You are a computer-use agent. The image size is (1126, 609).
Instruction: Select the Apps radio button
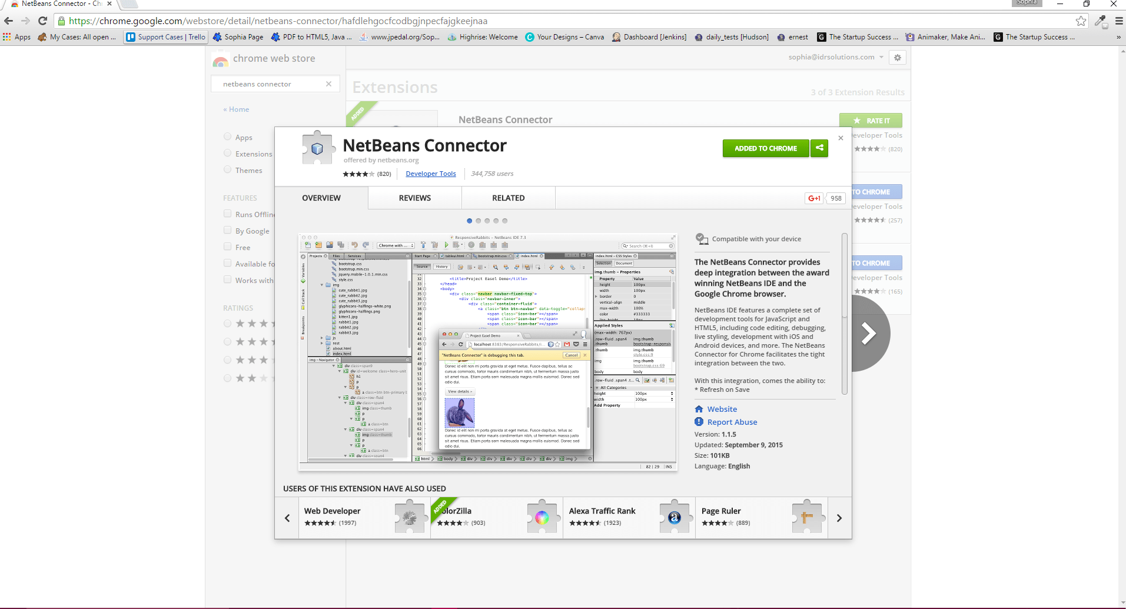coord(228,137)
